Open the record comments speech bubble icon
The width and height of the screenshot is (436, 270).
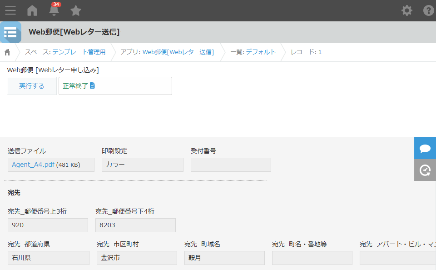(425, 148)
